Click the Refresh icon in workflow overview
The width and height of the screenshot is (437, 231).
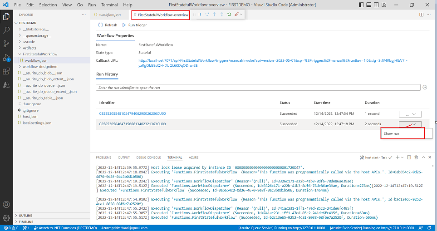coord(100,25)
